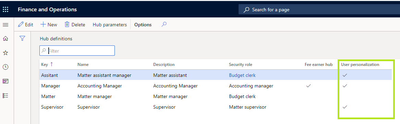Open Workspaces icon in sidebar
The width and height of the screenshot is (400, 124).
(5, 81)
